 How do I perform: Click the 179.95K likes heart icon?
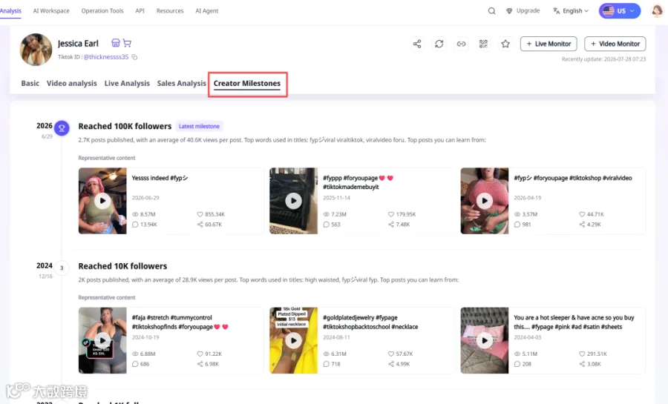coord(391,214)
